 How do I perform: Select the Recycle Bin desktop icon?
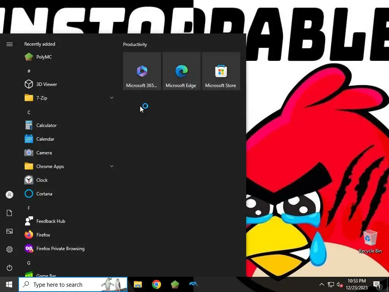[370, 241]
